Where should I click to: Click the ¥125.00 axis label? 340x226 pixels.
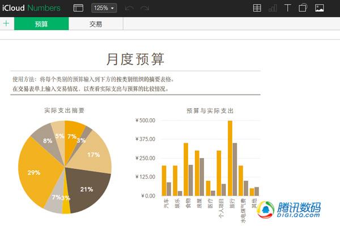145,177
